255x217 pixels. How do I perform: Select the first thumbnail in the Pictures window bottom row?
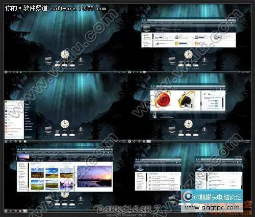(37, 185)
